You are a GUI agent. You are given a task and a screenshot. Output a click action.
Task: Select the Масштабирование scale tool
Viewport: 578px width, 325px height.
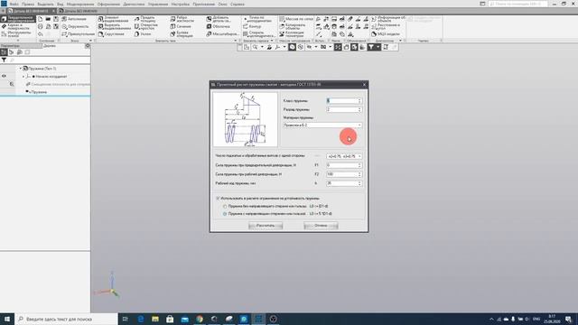pos(222,34)
